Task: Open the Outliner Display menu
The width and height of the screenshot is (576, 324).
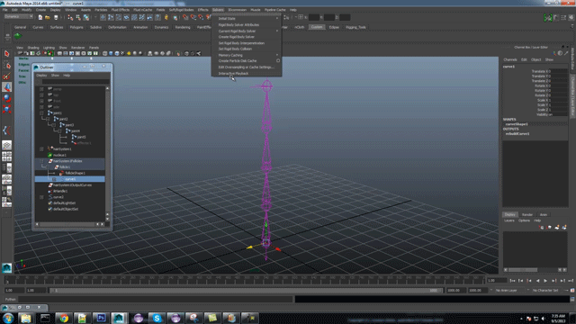Action: pos(41,76)
